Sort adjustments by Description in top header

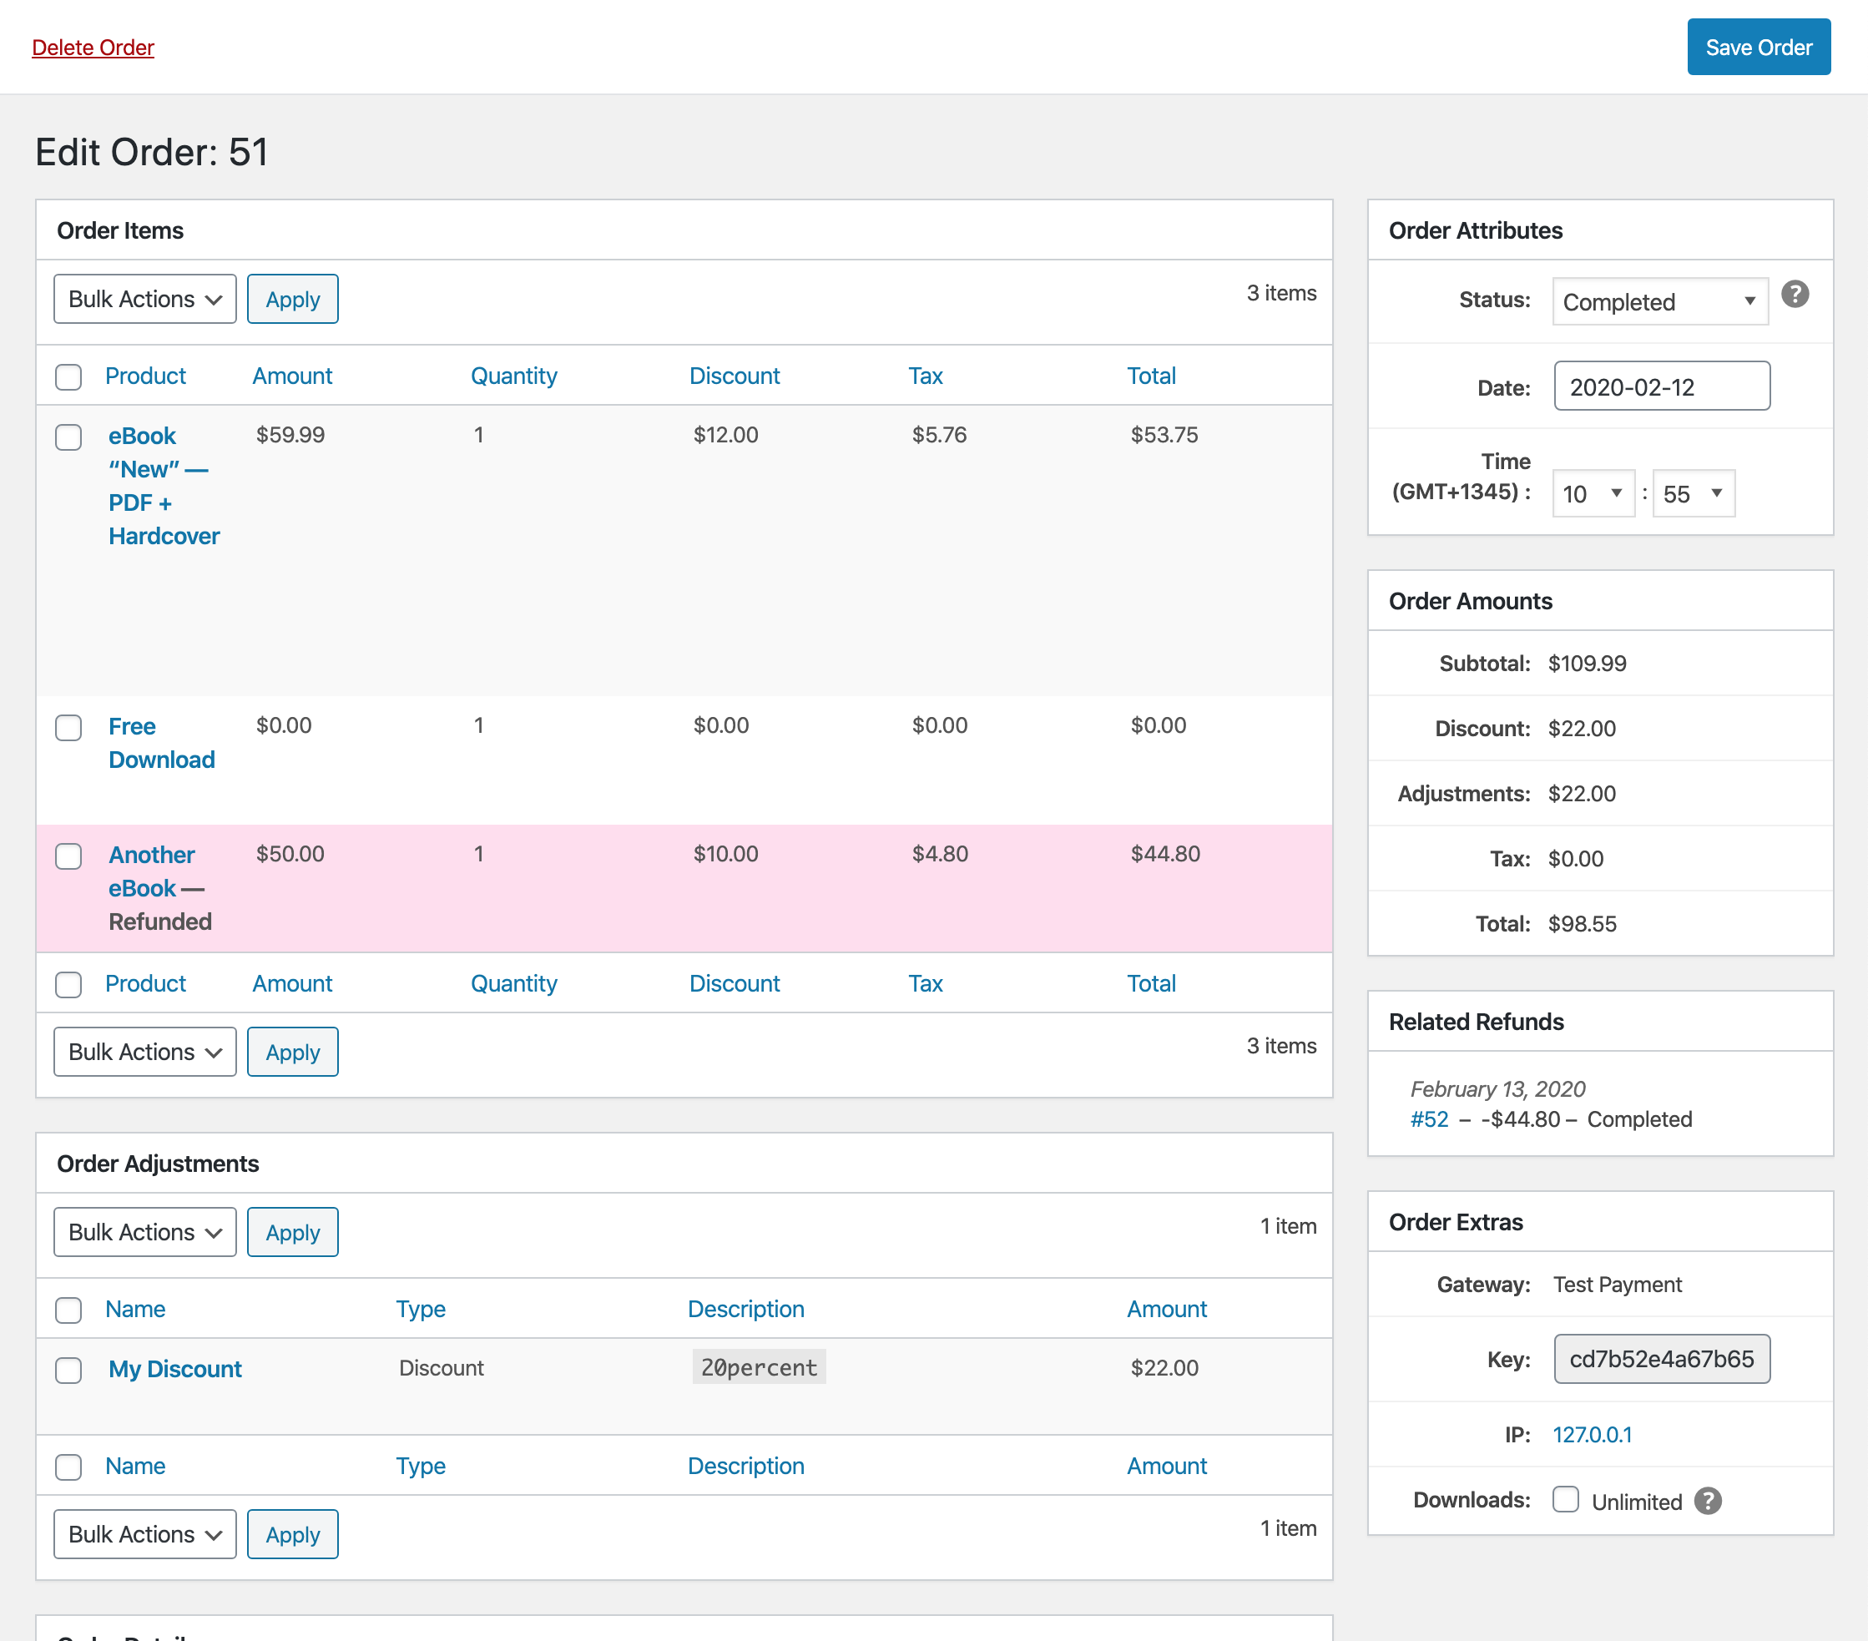tap(745, 1309)
